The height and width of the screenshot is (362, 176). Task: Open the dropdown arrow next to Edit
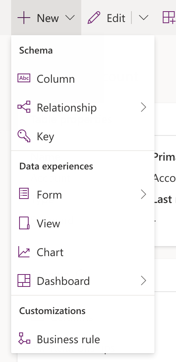click(x=144, y=18)
